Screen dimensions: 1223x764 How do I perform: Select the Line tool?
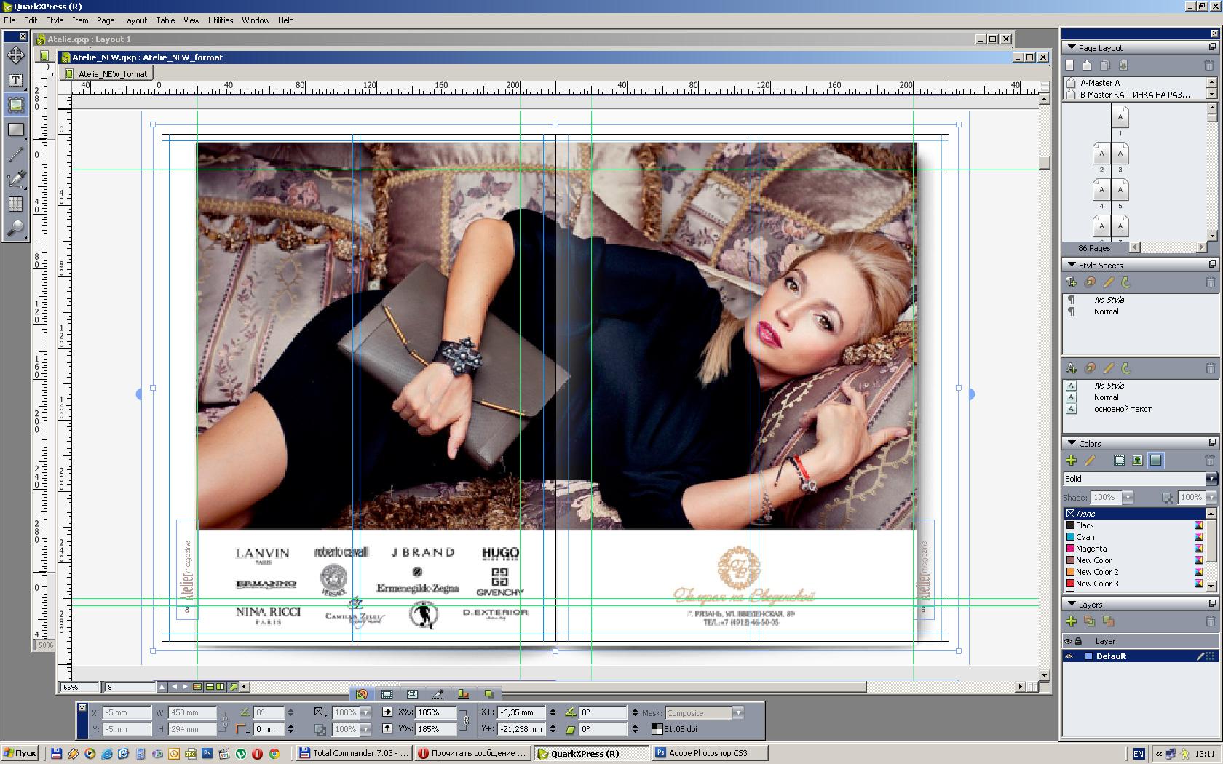point(15,154)
